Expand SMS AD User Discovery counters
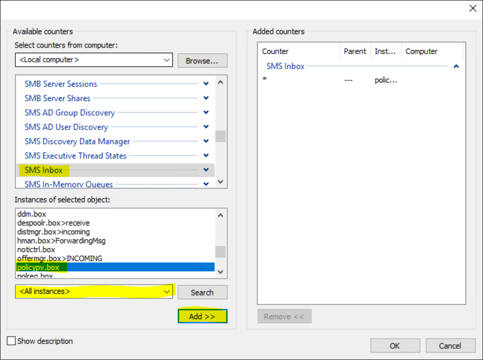The image size is (483, 360). [x=206, y=127]
